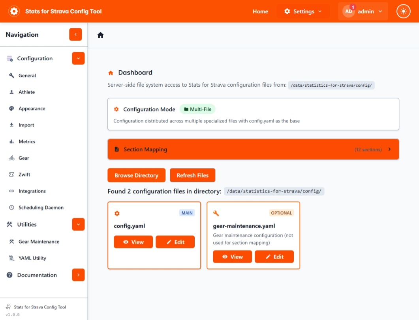Image resolution: width=419 pixels, height=320 pixels.
Task: Click the Stats for Strava gear logo
Action: (x=14, y=11)
